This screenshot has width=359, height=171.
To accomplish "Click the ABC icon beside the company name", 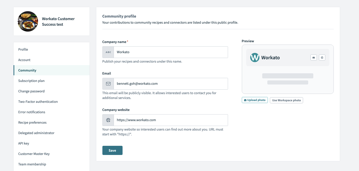I will click(108, 52).
